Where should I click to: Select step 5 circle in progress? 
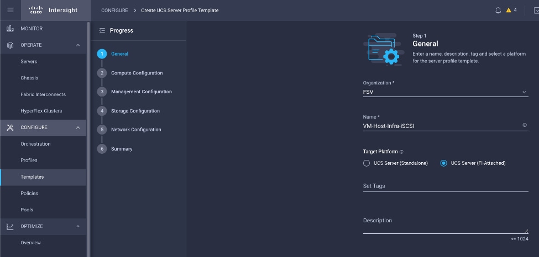102,130
